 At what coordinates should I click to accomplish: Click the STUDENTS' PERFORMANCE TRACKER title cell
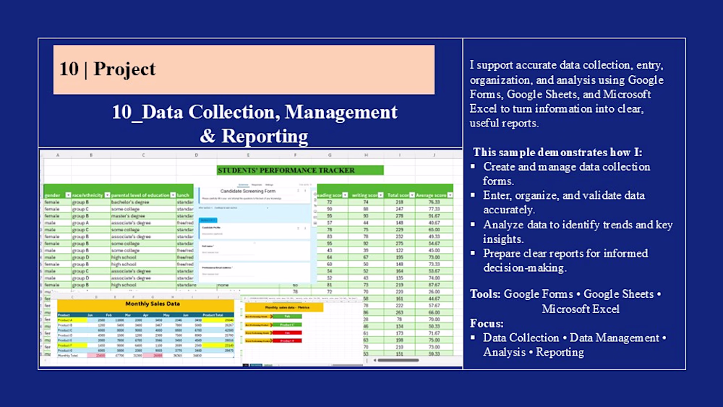[300, 170]
